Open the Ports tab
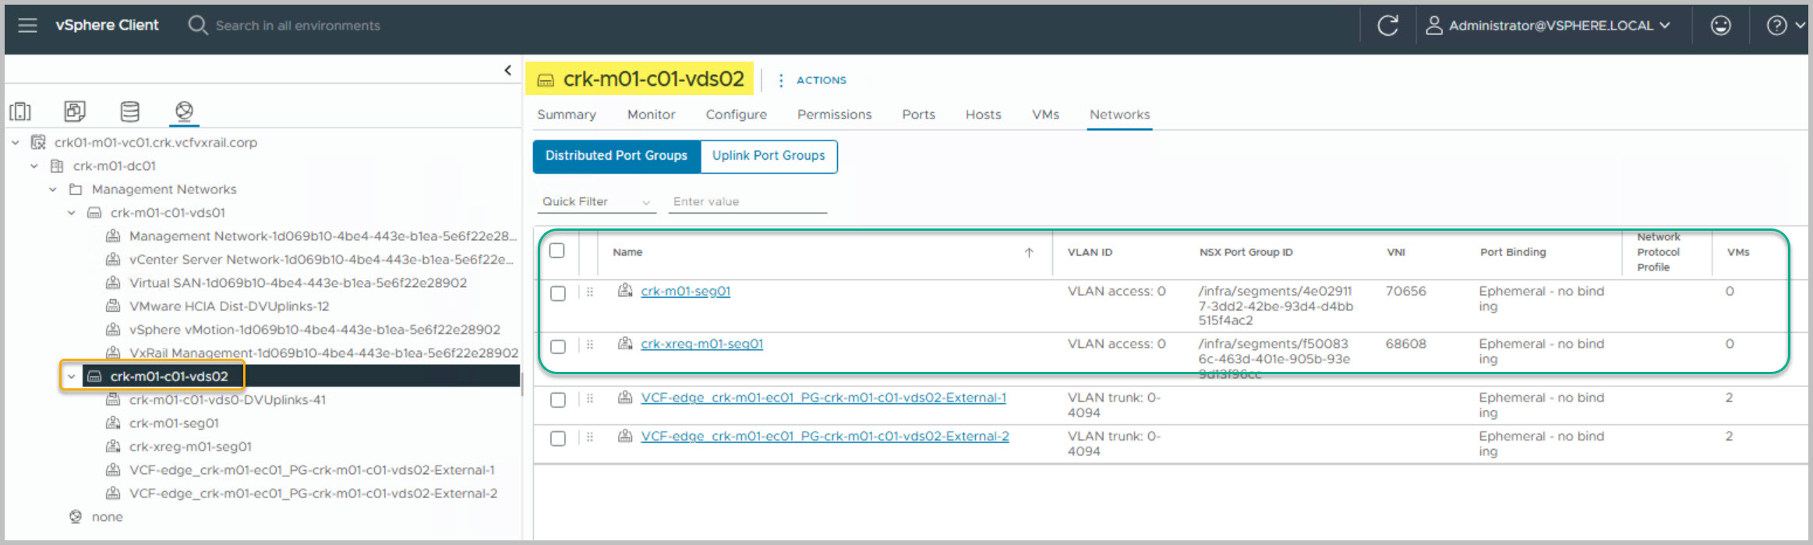The image size is (1813, 545). point(918,115)
